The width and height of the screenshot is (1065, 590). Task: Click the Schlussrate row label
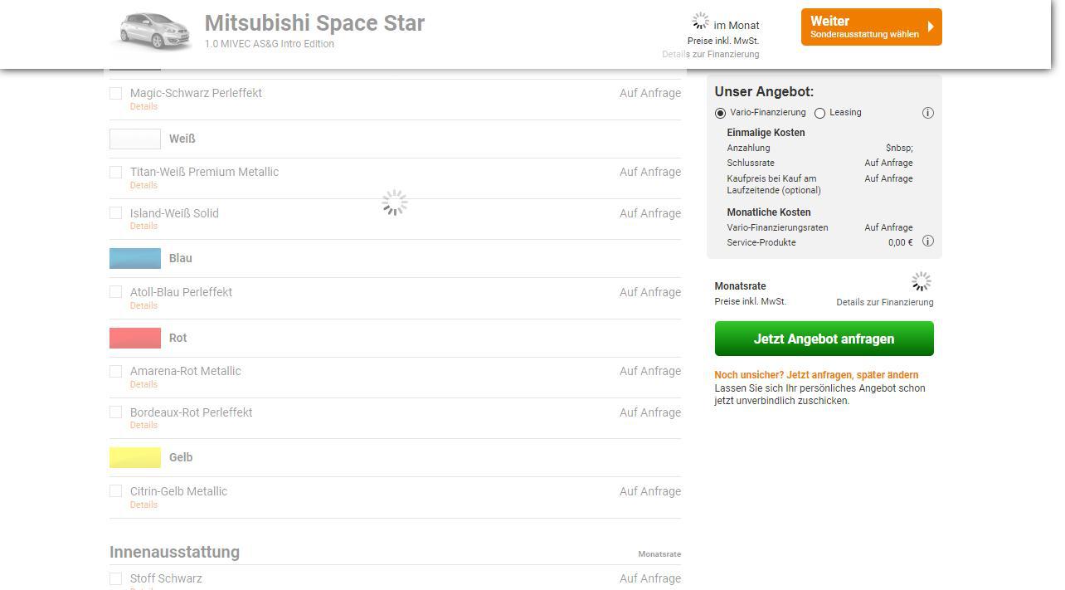point(751,163)
